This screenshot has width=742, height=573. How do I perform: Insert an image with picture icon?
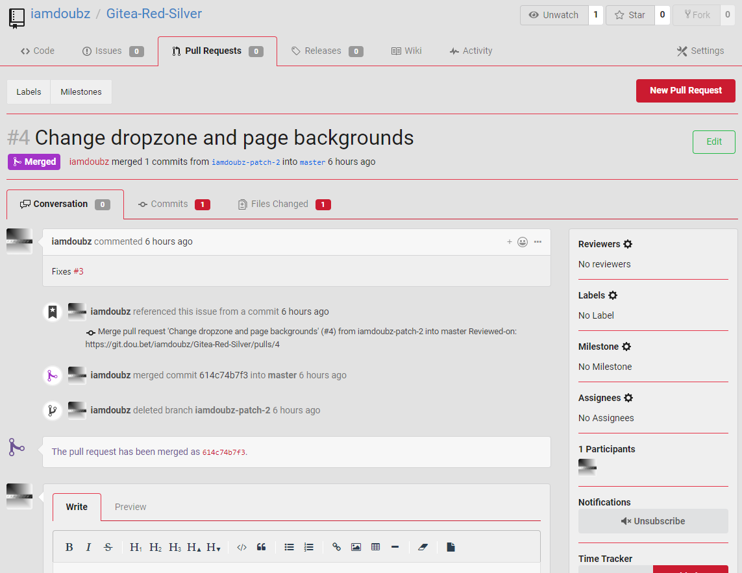tap(356, 547)
